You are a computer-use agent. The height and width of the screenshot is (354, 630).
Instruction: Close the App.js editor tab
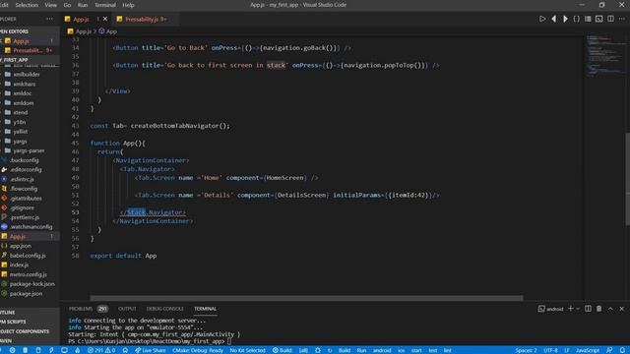(105, 19)
